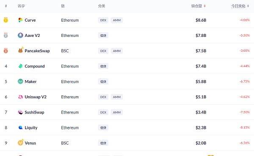The image size is (254, 156).
Task: Click the Venus yellow logo icon
Action: (21, 143)
